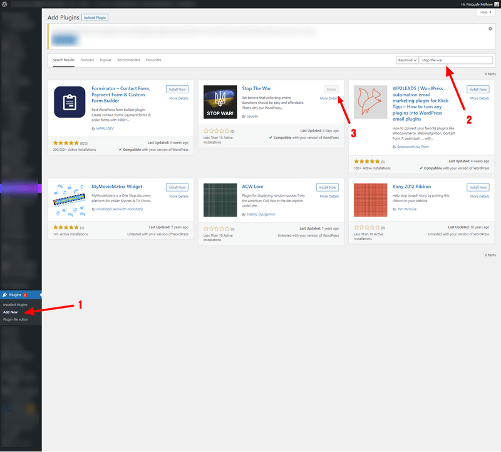This screenshot has width=501, height=452.
Task: Open More Details for Kony 2012 Ribbon
Action: [480, 197]
